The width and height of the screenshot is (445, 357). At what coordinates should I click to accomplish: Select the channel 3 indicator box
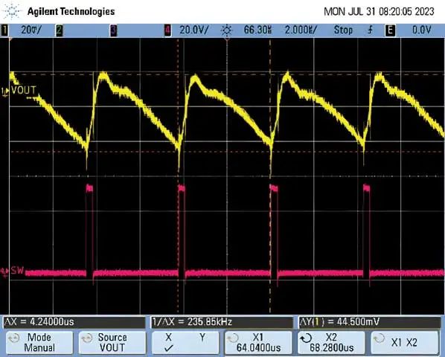114,30
